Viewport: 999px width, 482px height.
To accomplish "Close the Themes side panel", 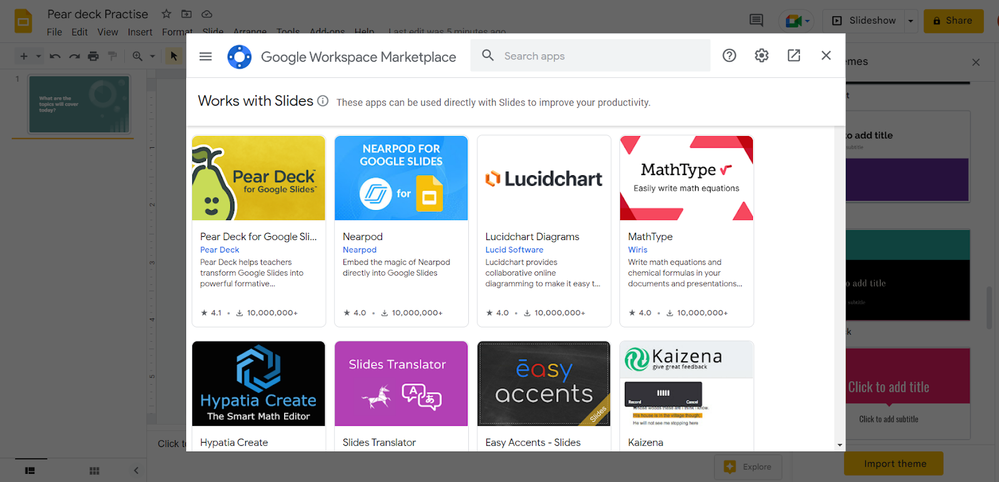I will coord(976,62).
